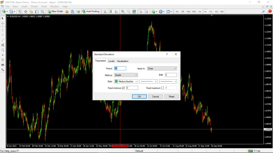Select the Fibonacci retracement tool

click(x=3, y=50)
